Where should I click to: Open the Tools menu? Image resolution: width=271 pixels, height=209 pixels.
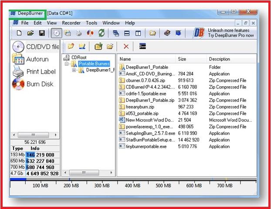91,23
